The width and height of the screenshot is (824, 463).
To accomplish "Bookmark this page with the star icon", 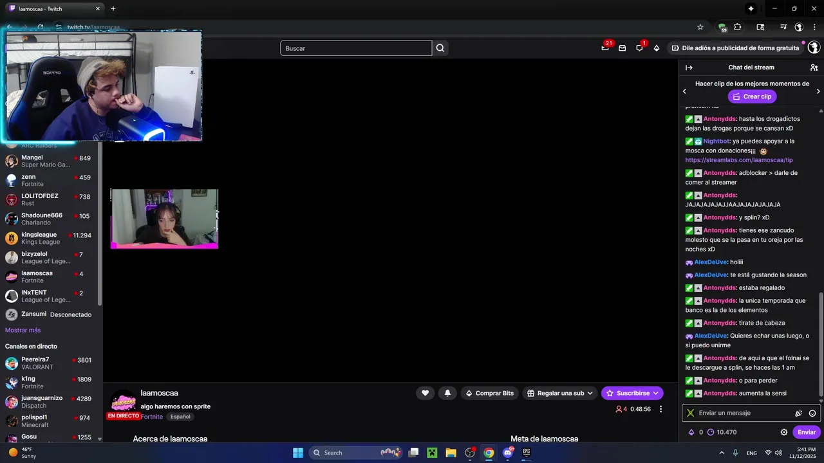I will [700, 27].
